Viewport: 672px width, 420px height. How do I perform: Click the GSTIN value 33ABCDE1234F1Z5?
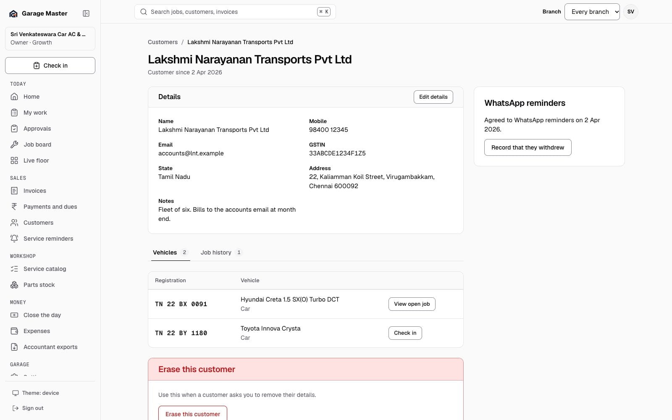tap(337, 153)
